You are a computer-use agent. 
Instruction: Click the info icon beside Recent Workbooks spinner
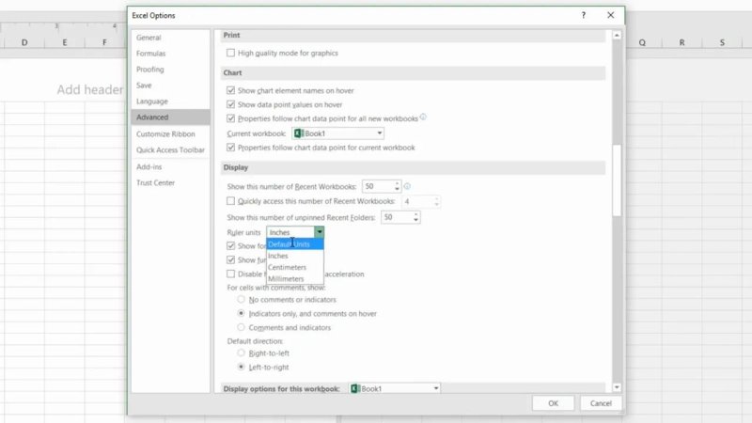[x=407, y=186]
